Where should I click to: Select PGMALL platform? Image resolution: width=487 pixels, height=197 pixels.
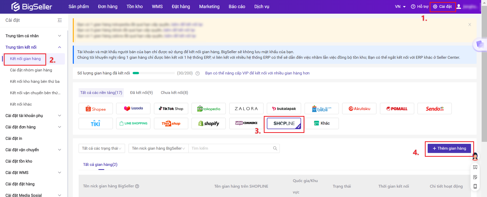click(397, 109)
